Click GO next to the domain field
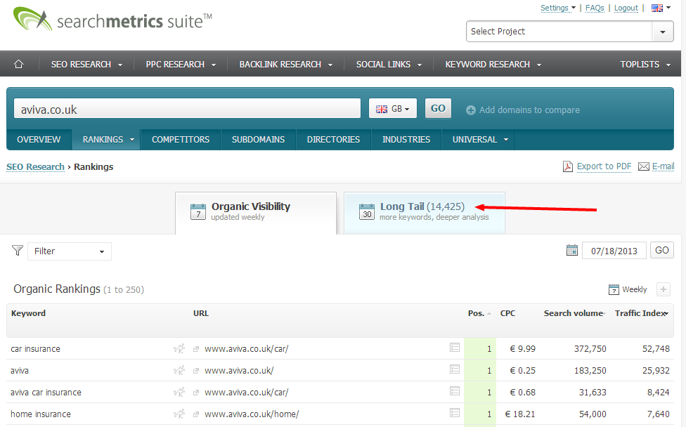The width and height of the screenshot is (686, 427). (x=438, y=108)
